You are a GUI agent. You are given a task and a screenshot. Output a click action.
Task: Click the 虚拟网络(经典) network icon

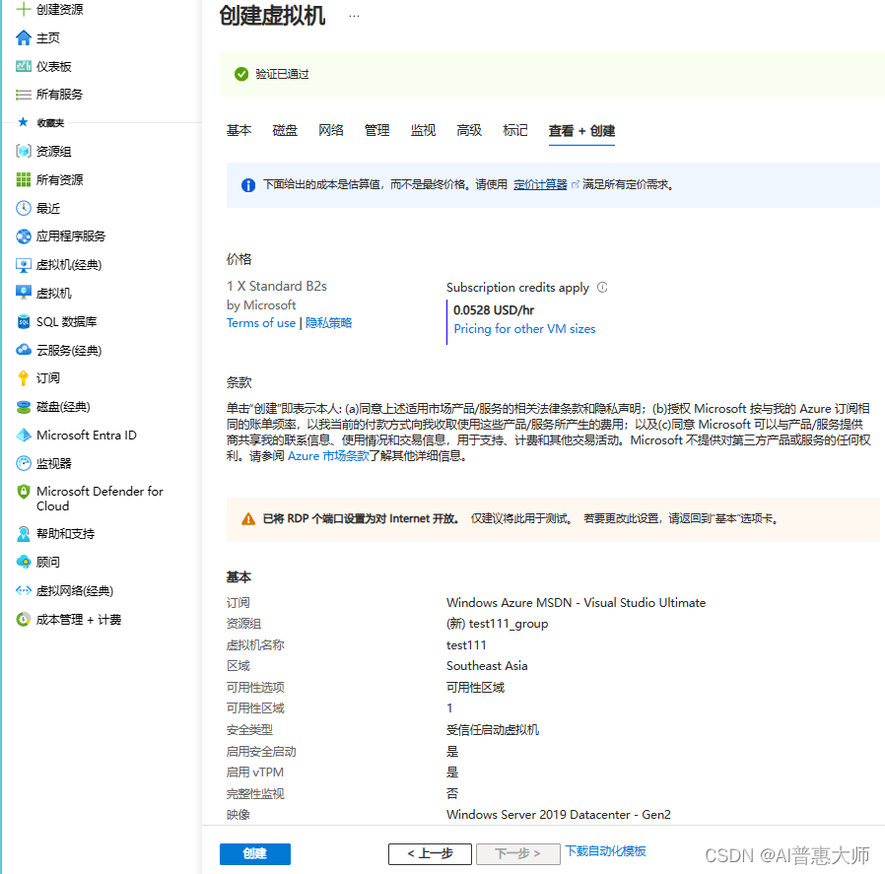pos(23,591)
